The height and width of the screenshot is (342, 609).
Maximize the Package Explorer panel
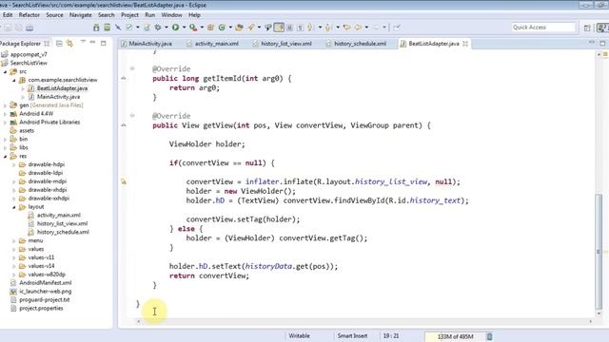pyautogui.click(x=104, y=43)
